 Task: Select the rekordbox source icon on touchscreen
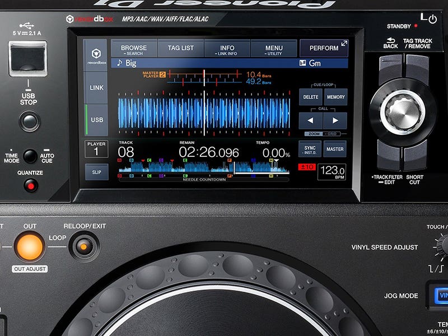click(95, 55)
